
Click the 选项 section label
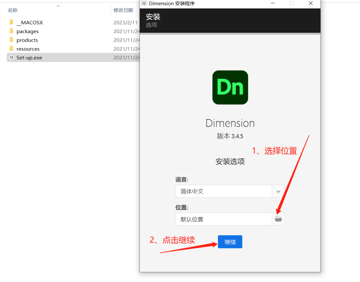pyautogui.click(x=151, y=24)
